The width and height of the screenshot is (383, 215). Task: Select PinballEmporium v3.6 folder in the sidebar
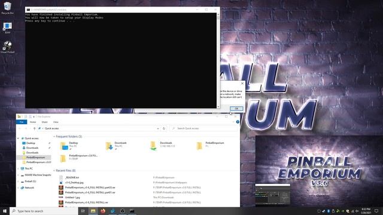38,162
